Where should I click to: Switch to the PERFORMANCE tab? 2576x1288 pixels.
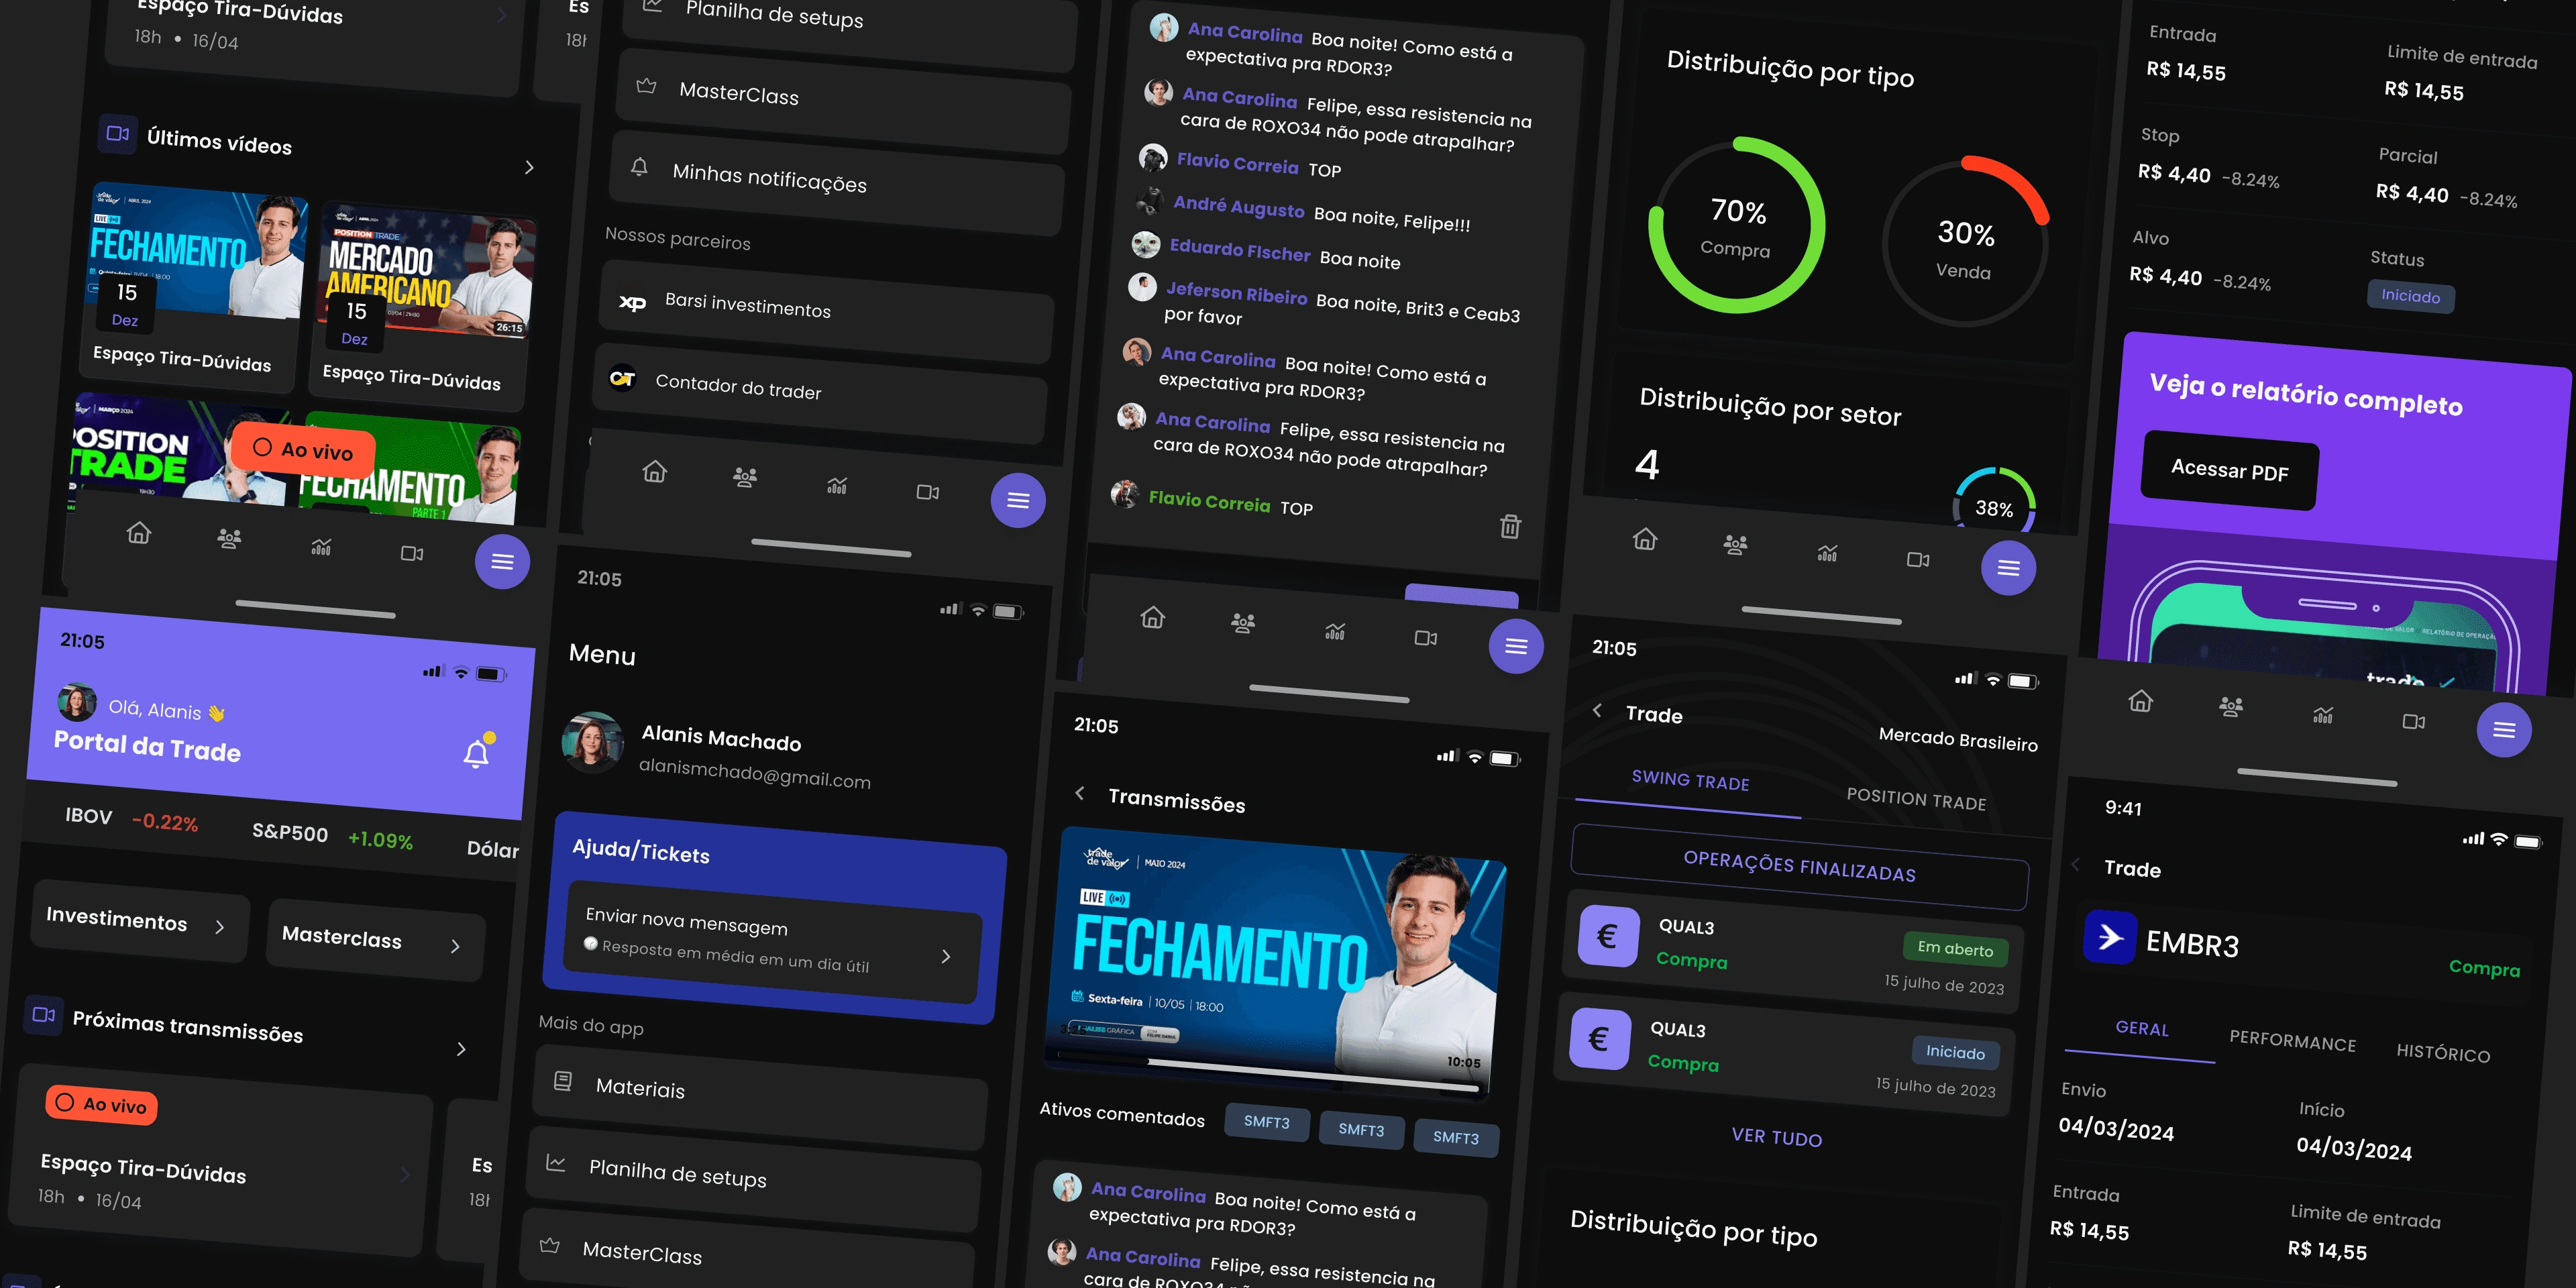click(x=2292, y=1041)
